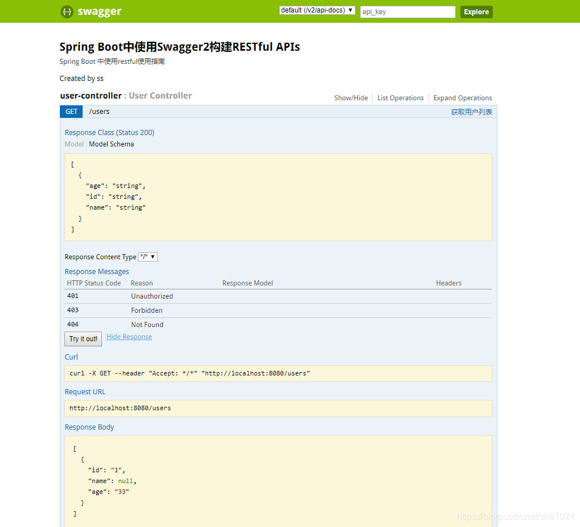Viewport: 580px width, 527px height.
Task: Focus the api_key input field
Action: (x=407, y=12)
